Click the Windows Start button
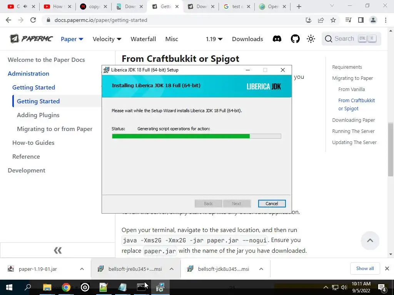The height and width of the screenshot is (295, 394). click(9, 287)
